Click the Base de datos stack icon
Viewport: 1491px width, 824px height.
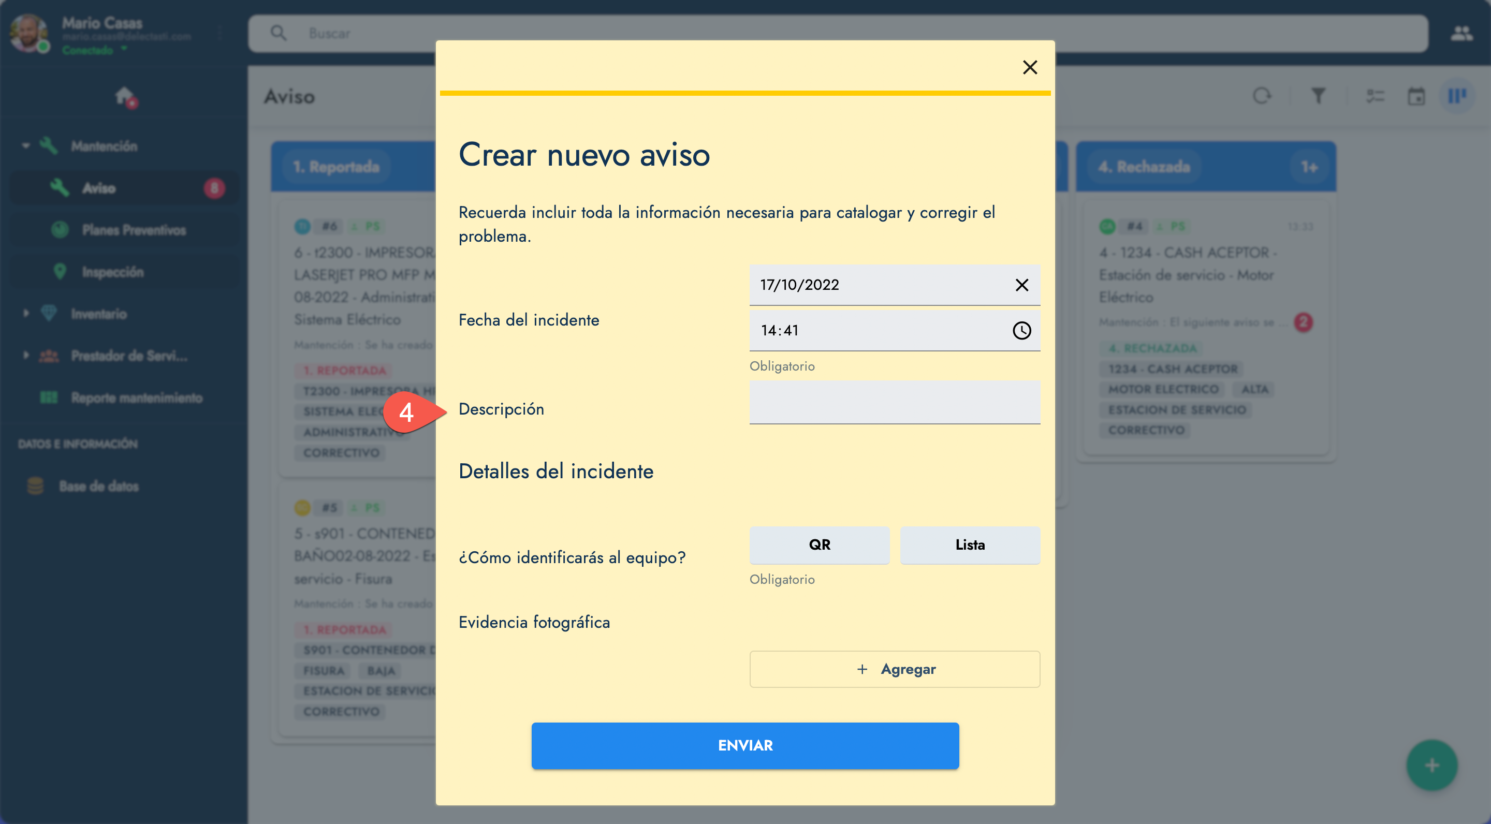coord(35,486)
